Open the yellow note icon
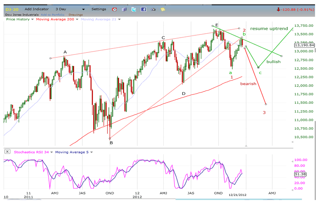 coord(163,9)
